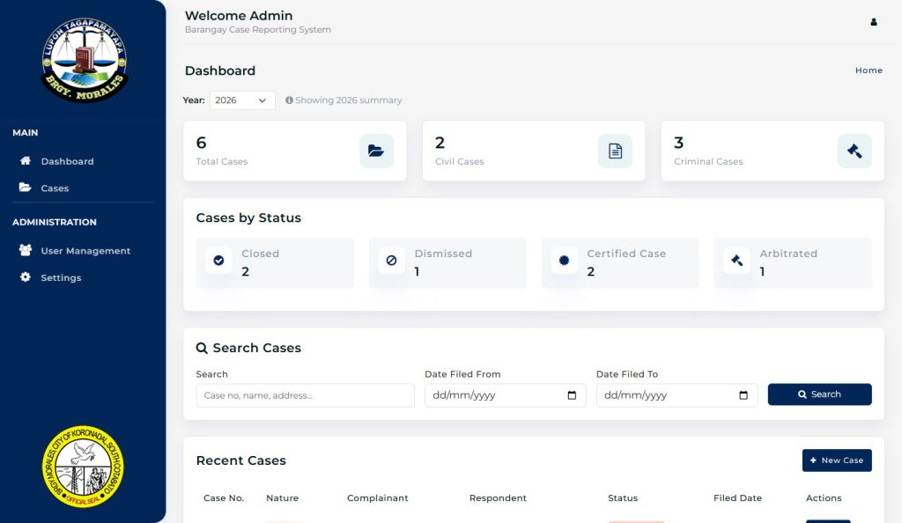Open Settings from the sidebar
The height and width of the screenshot is (523, 902).
(x=61, y=277)
